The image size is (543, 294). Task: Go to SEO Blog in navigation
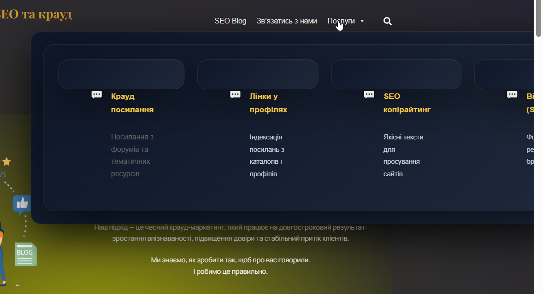tap(230, 21)
